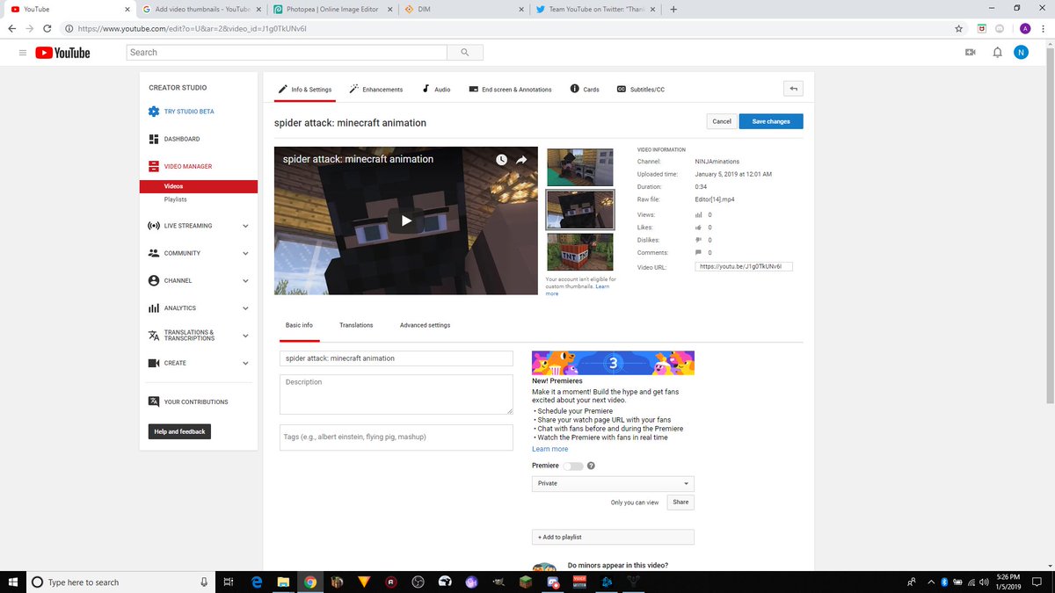
Task: Click the share arrow on video preview
Action: tap(521, 160)
